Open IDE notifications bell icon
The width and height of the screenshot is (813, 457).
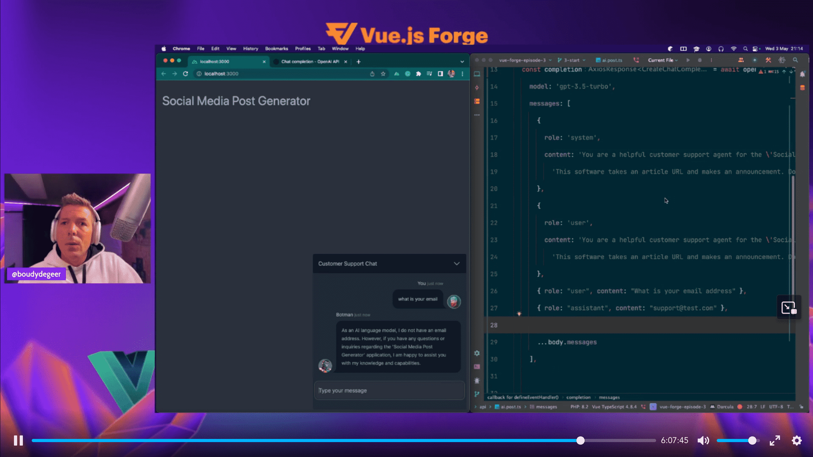[x=802, y=74]
